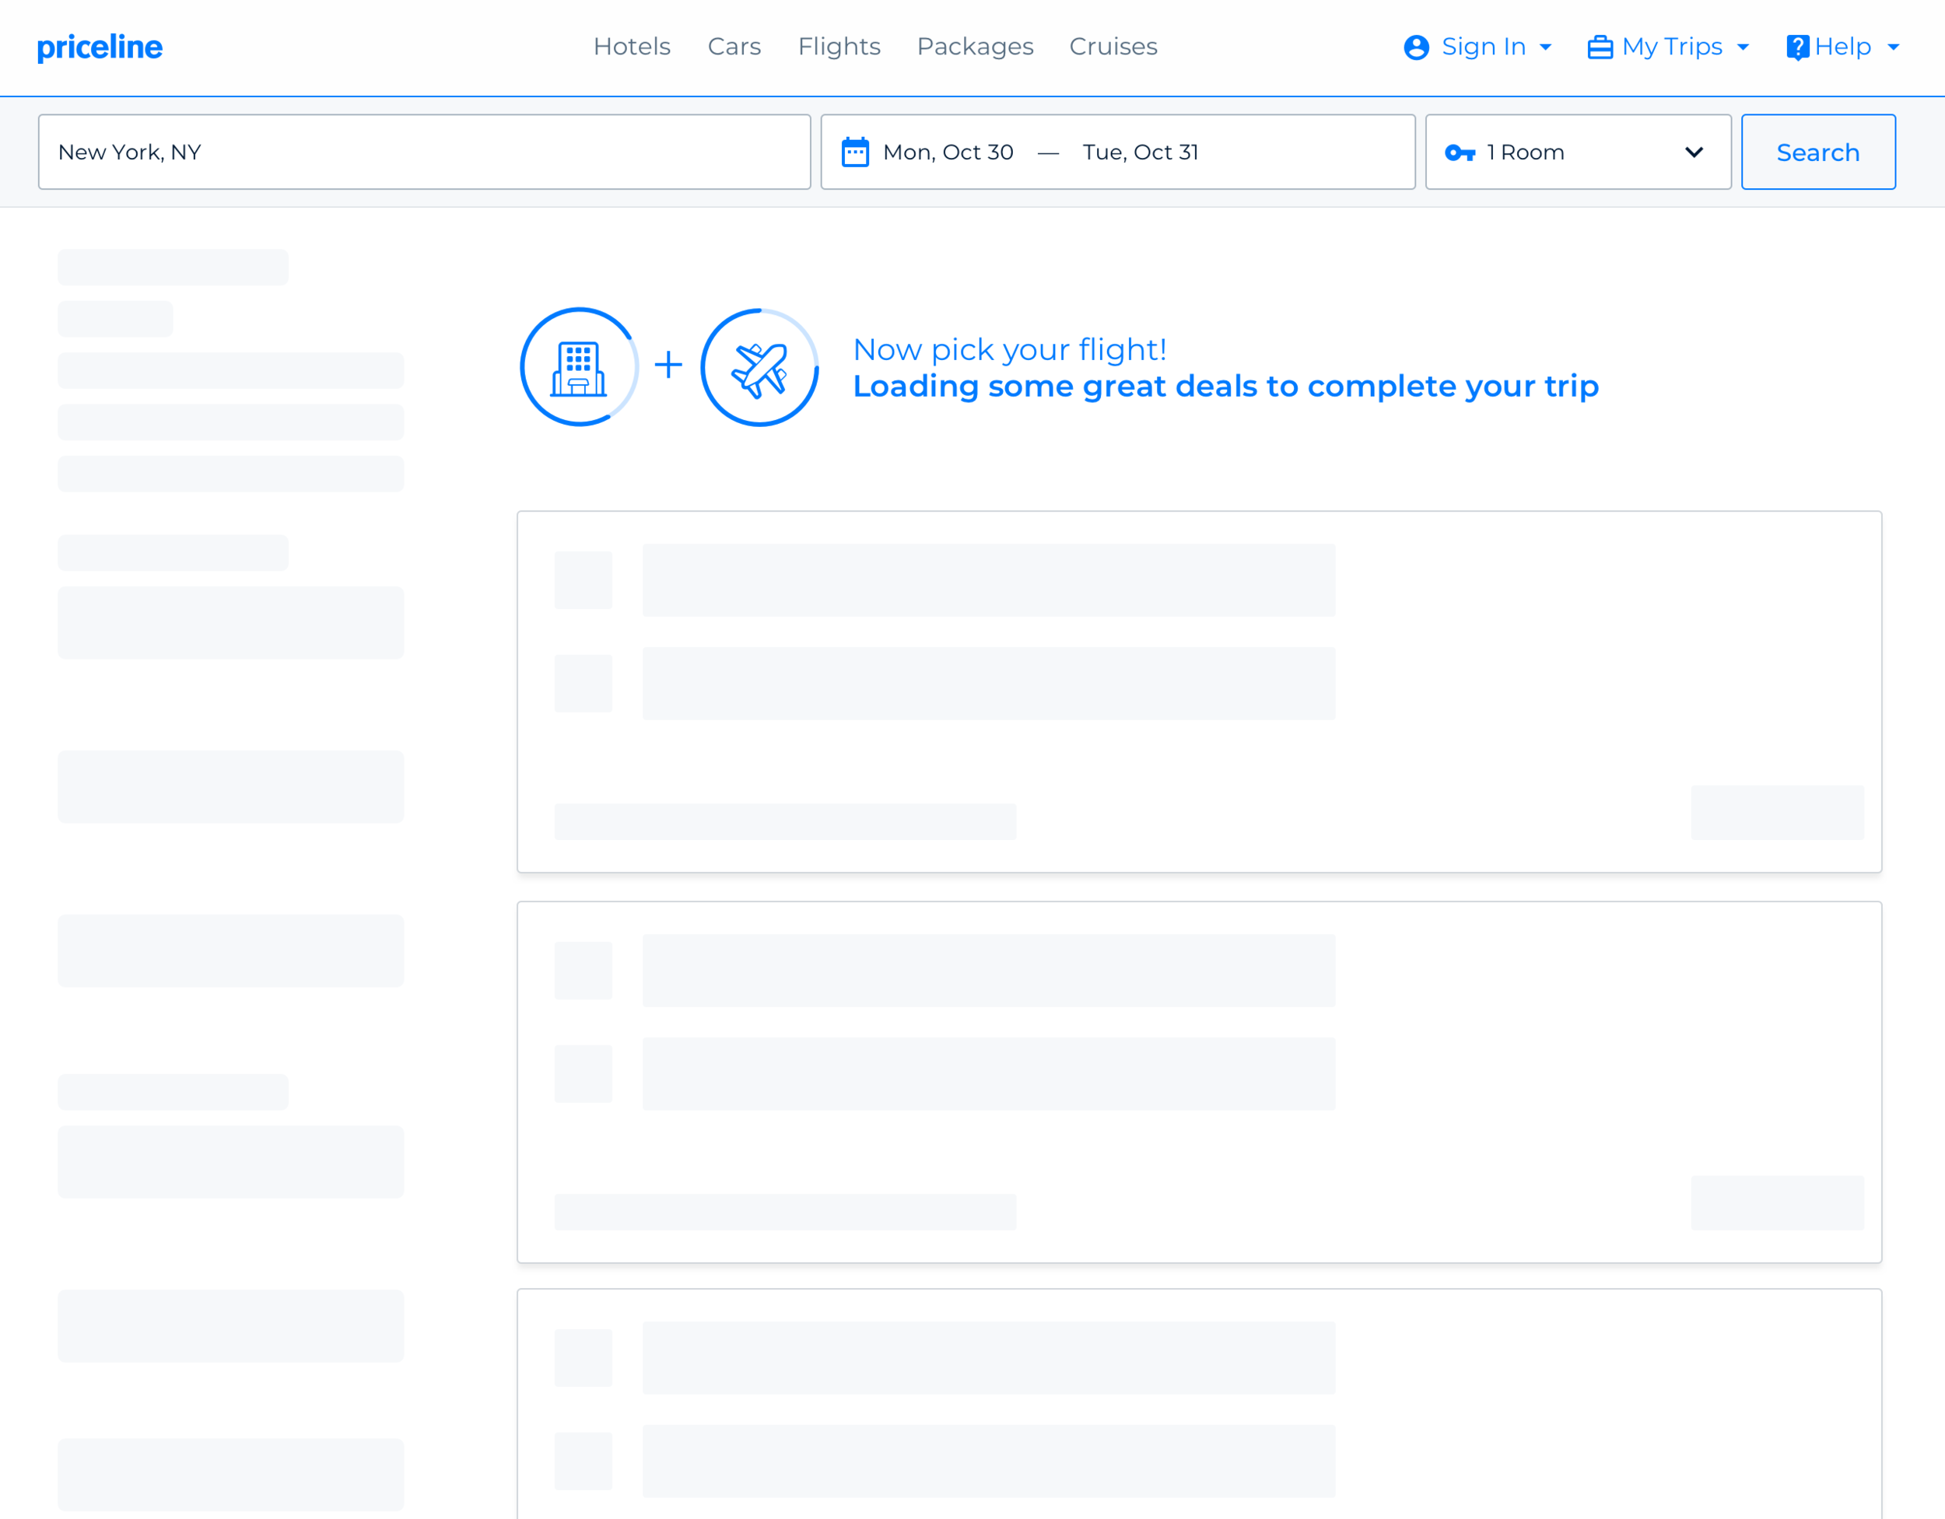Click the calendar icon in date field
The width and height of the screenshot is (1945, 1519).
pos(855,152)
